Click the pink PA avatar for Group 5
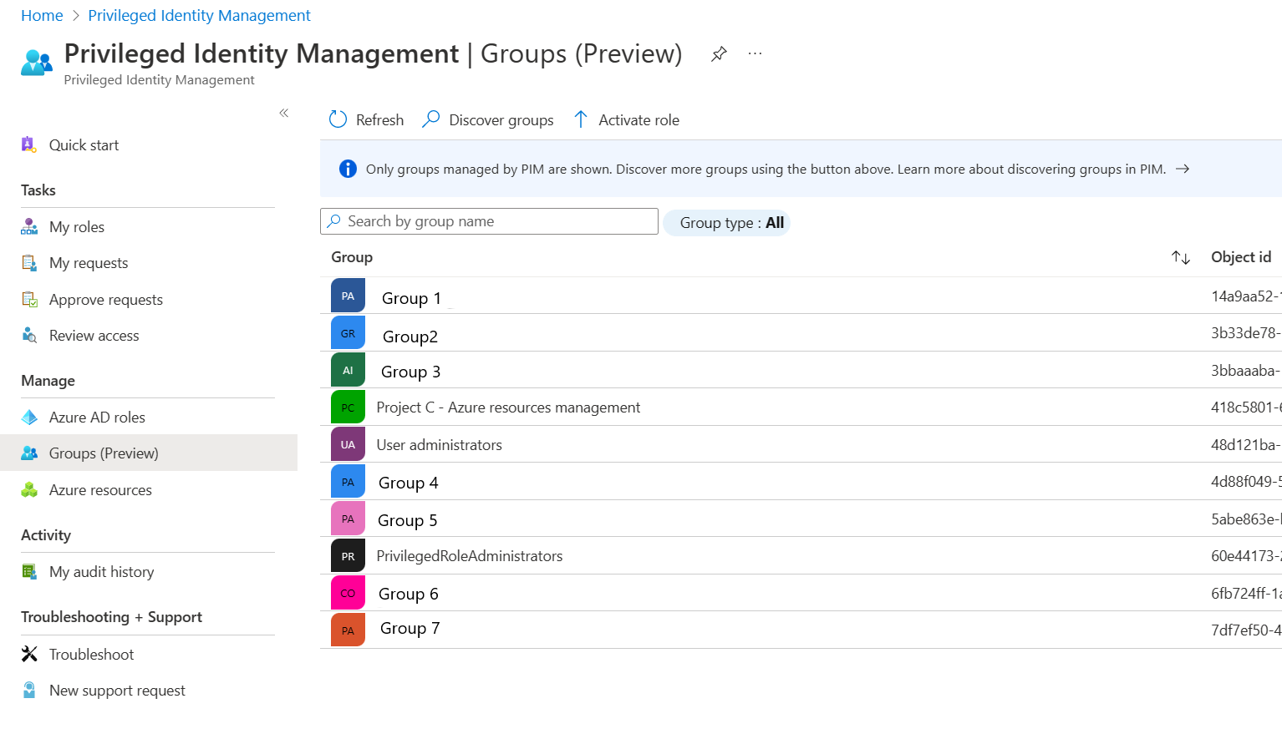 [x=348, y=519]
